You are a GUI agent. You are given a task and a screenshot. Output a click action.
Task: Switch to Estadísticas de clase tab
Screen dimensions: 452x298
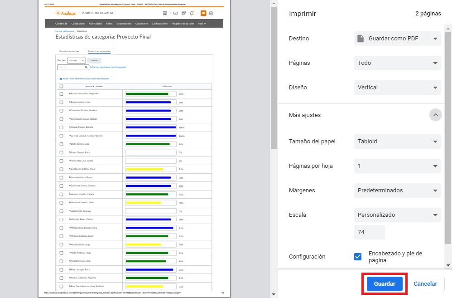[x=69, y=51]
